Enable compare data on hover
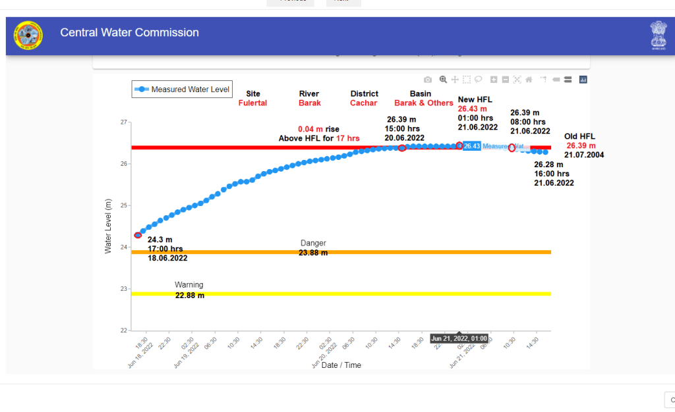This screenshot has width=675, height=412. [x=567, y=80]
